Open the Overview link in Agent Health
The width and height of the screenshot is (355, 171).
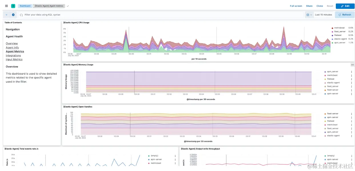pyautogui.click(x=12, y=44)
